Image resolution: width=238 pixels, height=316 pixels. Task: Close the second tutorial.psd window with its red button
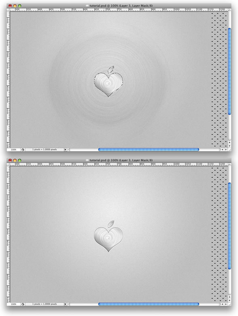click(10, 160)
